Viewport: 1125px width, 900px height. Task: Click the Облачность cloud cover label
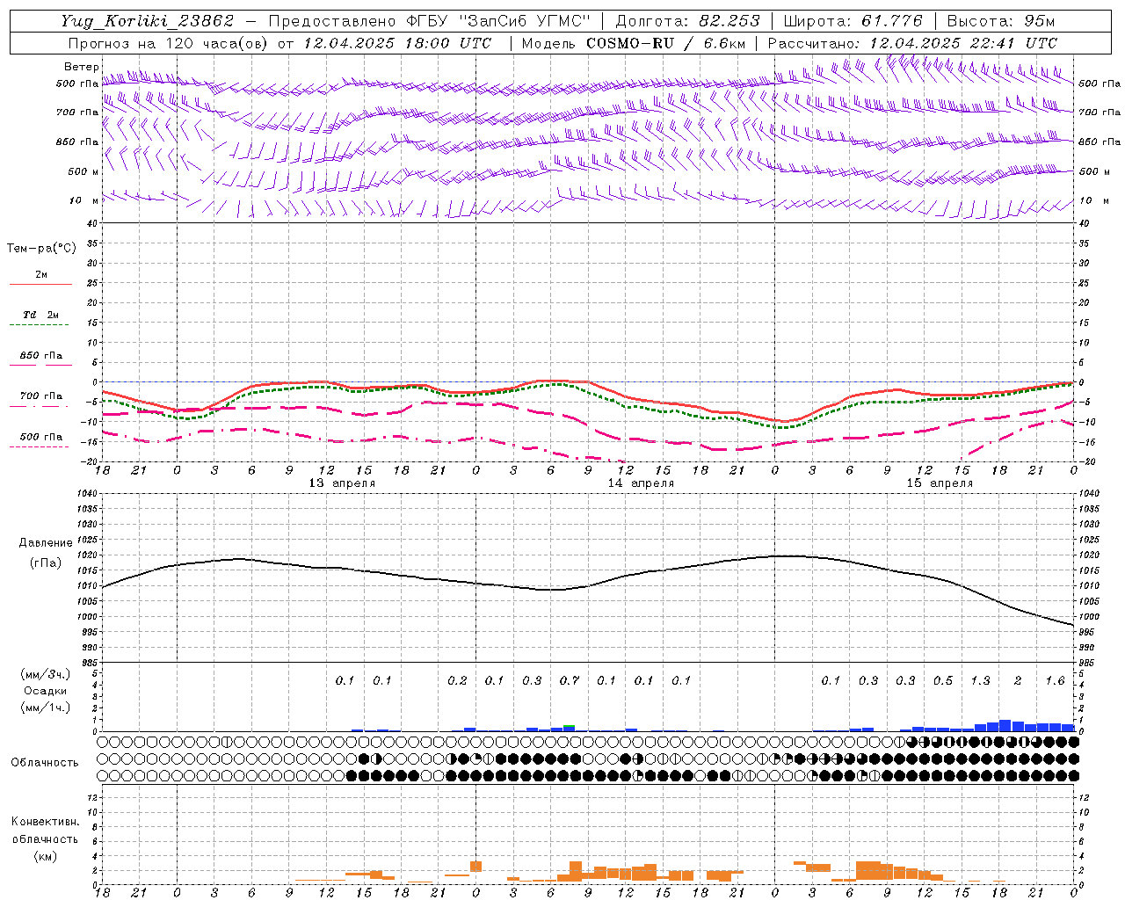click(45, 762)
